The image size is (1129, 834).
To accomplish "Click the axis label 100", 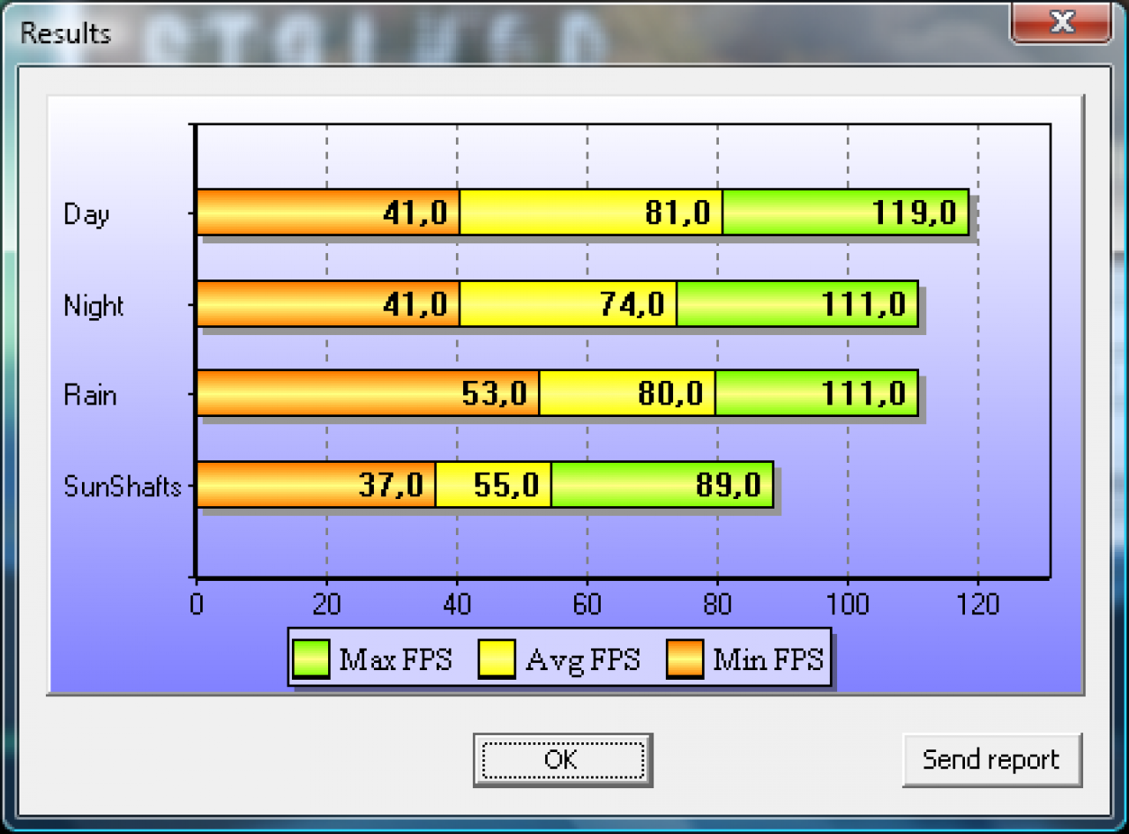I will (848, 604).
